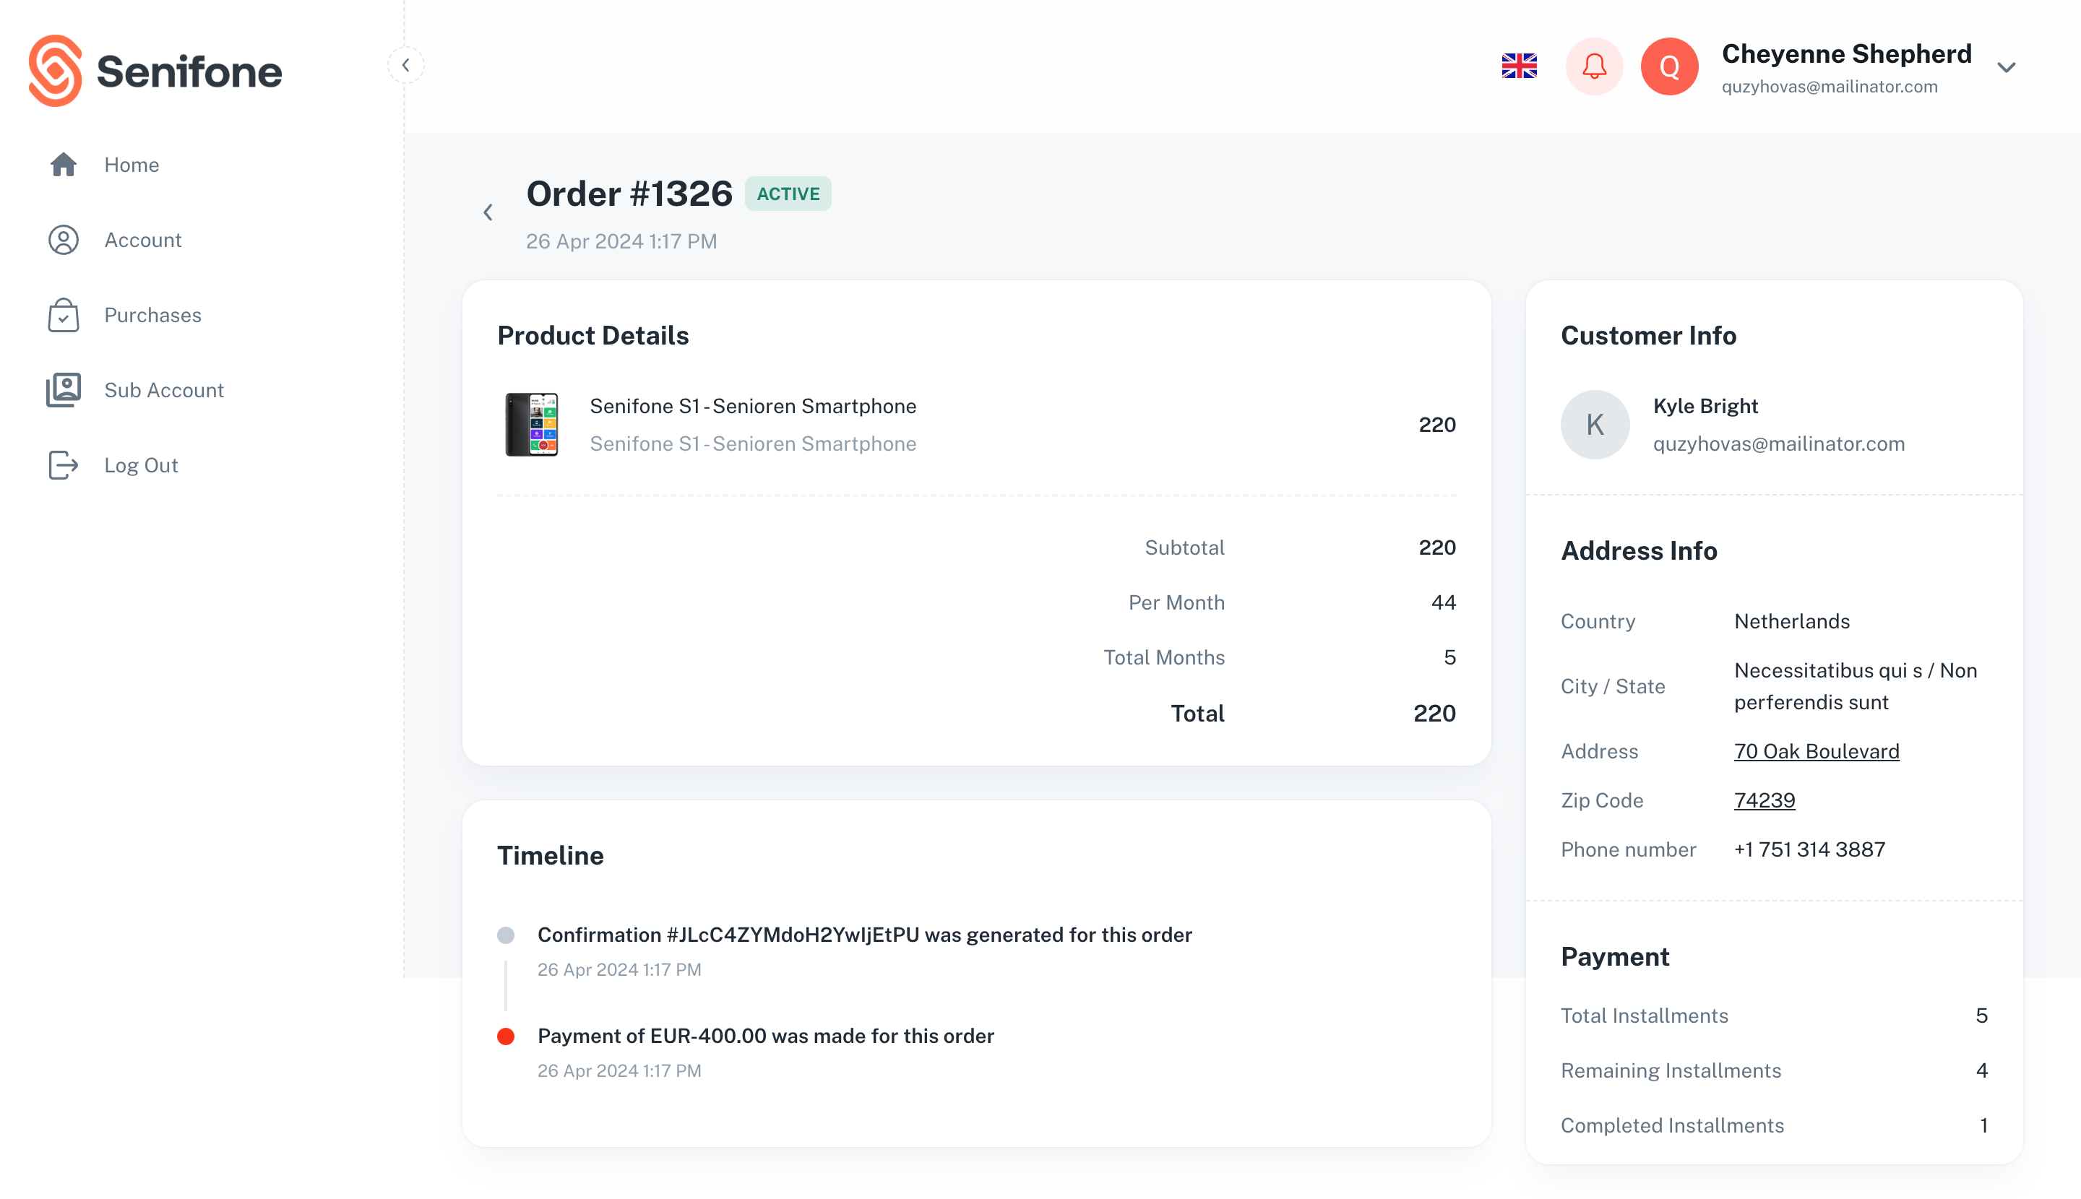Screen dimensions: 2081x1199
Task: Open the Purchases menu item
Action: point(152,316)
